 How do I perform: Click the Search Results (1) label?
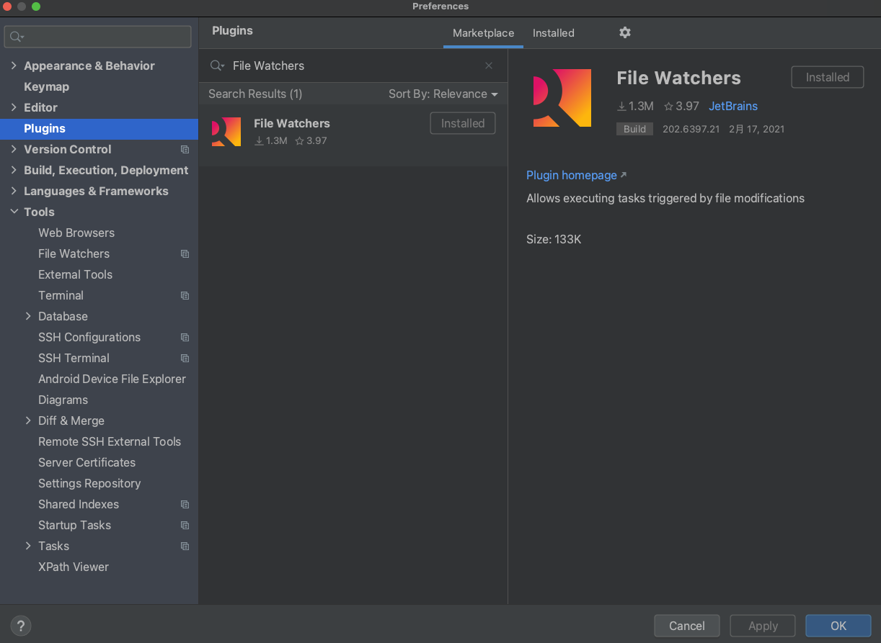tap(255, 94)
